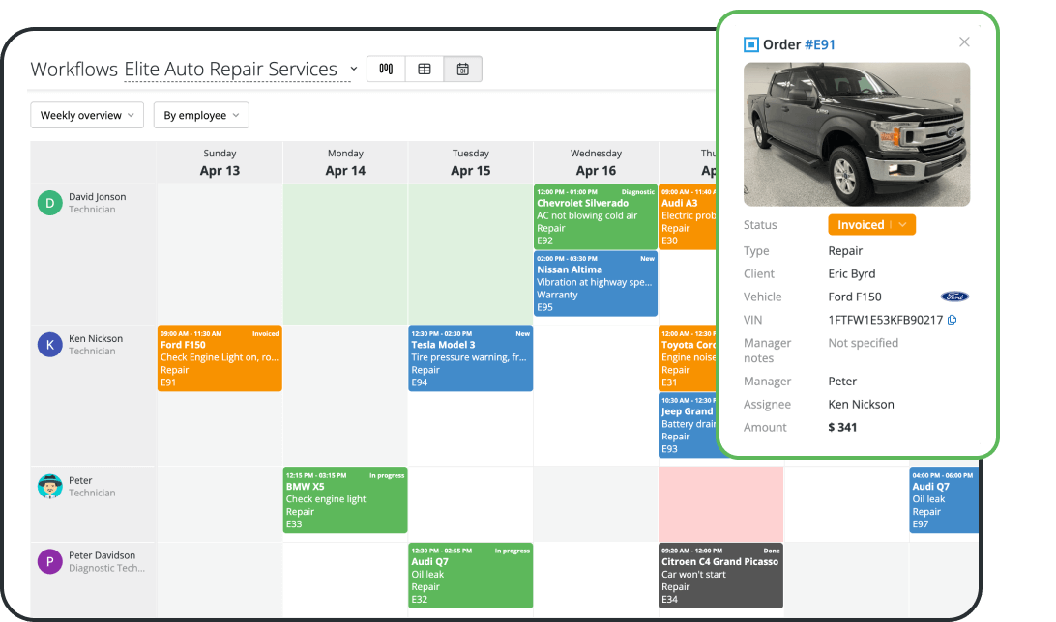This screenshot has width=1056, height=622.
Task: Select the Tesla Model 3 repair card
Action: click(470, 358)
